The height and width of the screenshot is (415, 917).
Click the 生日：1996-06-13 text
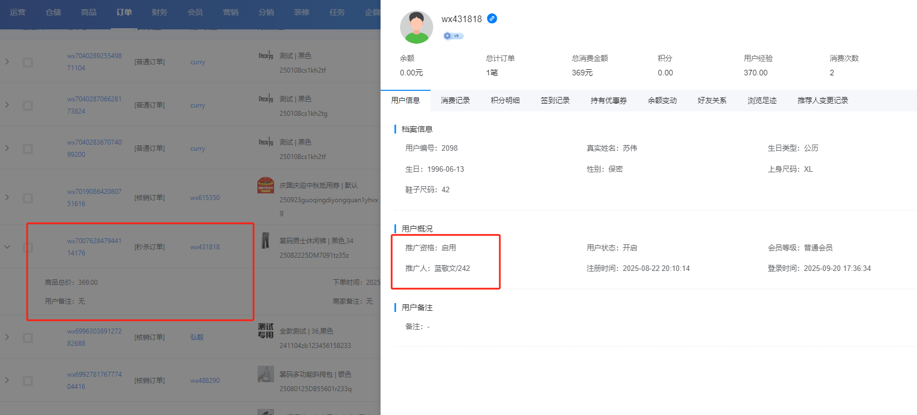click(x=435, y=169)
